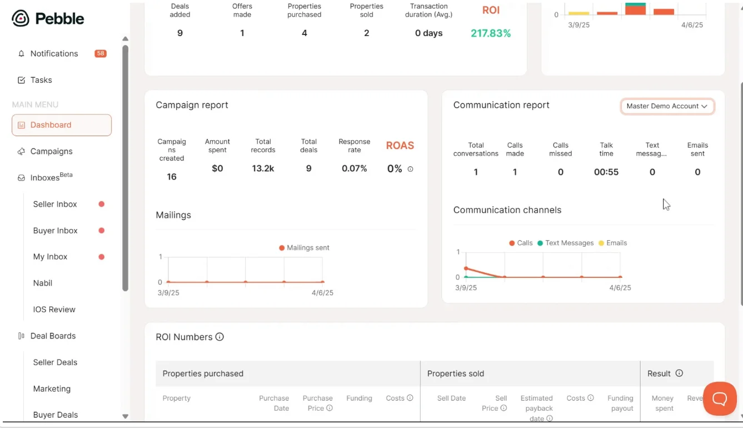Click the Sell Price info icon
This screenshot has height=429, width=743.
[x=503, y=408]
